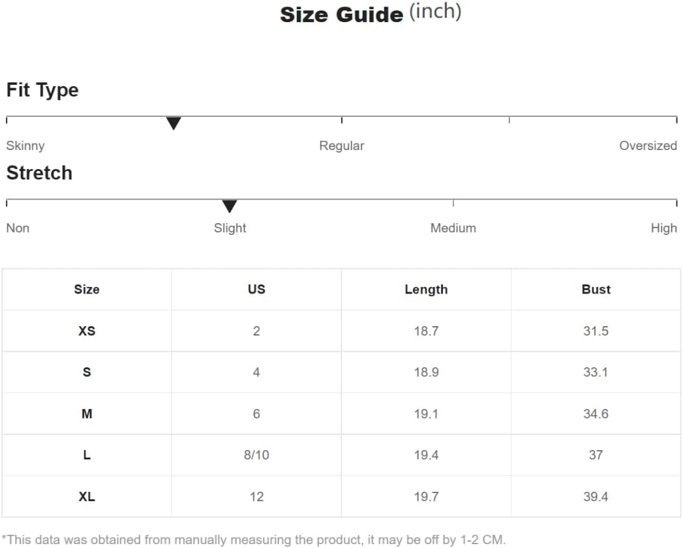Select the M size row label

click(x=87, y=414)
